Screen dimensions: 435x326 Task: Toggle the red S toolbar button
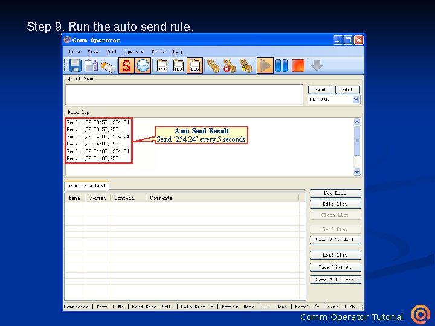tap(126, 66)
